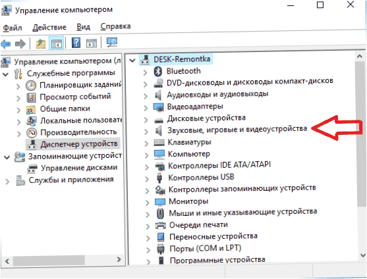Click the speaker icon beside Аудиовходы и аудиовыходы
367x279 pixels.
[x=158, y=95]
